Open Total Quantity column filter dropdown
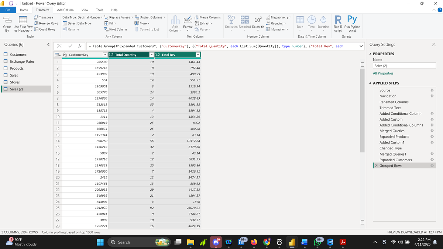Viewport: 443px width, 249px height. [x=151, y=55]
